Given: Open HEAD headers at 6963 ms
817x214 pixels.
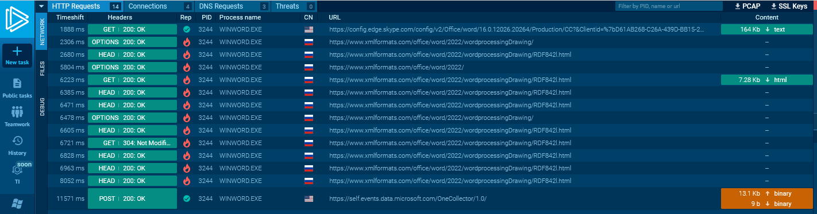Looking at the screenshot, I should [x=132, y=168].
